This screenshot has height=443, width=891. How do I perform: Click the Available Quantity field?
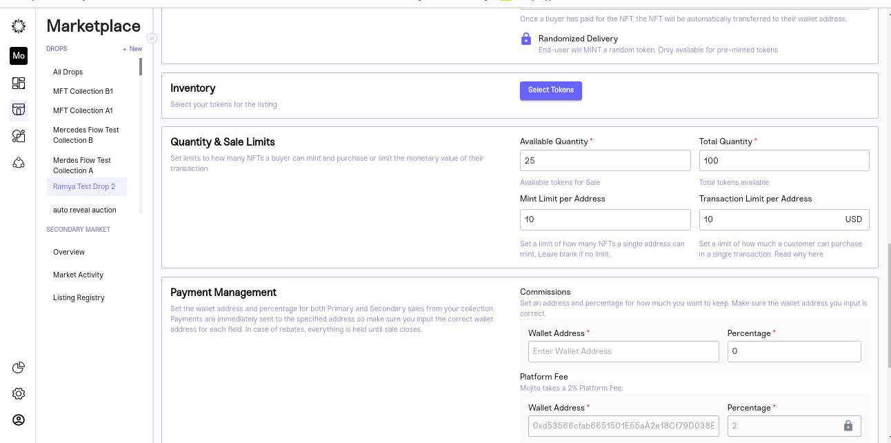[605, 161]
